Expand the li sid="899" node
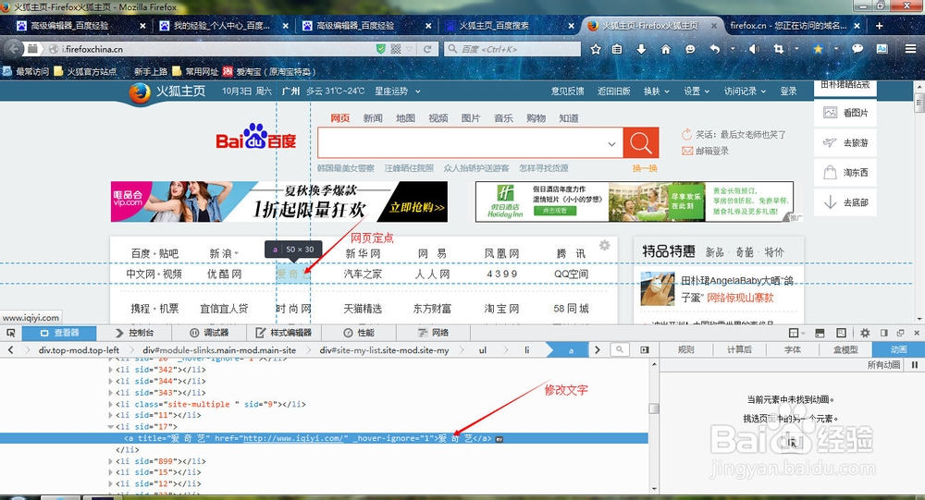 (x=110, y=462)
